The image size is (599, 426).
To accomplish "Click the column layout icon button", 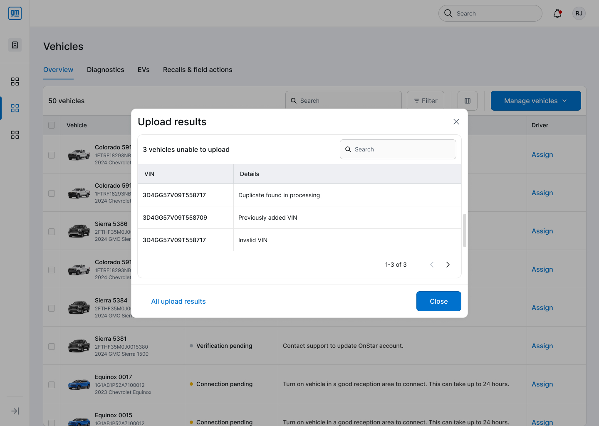I will click(468, 101).
